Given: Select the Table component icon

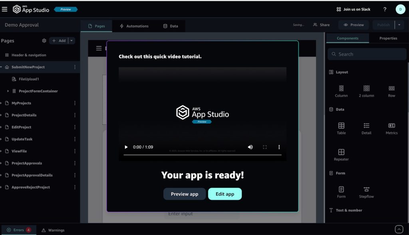Looking at the screenshot, I should pos(341,126).
